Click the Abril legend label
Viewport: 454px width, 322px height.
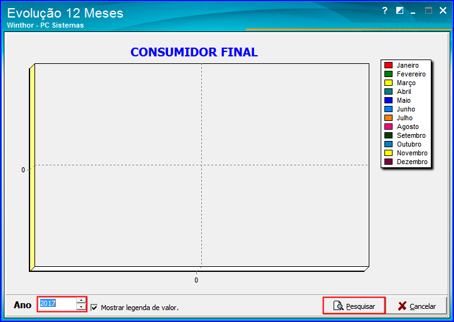(x=404, y=91)
